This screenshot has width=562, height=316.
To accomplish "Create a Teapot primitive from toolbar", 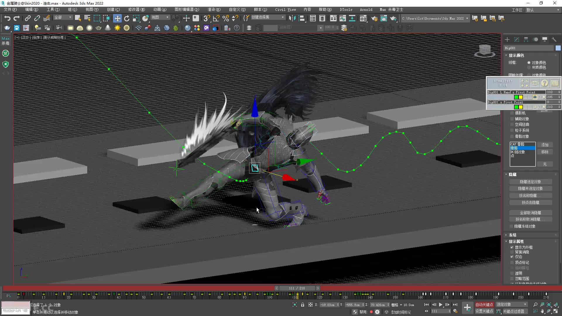I will click(99, 28).
